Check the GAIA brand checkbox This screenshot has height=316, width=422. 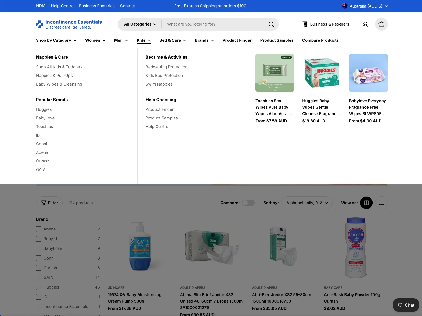pos(39,278)
